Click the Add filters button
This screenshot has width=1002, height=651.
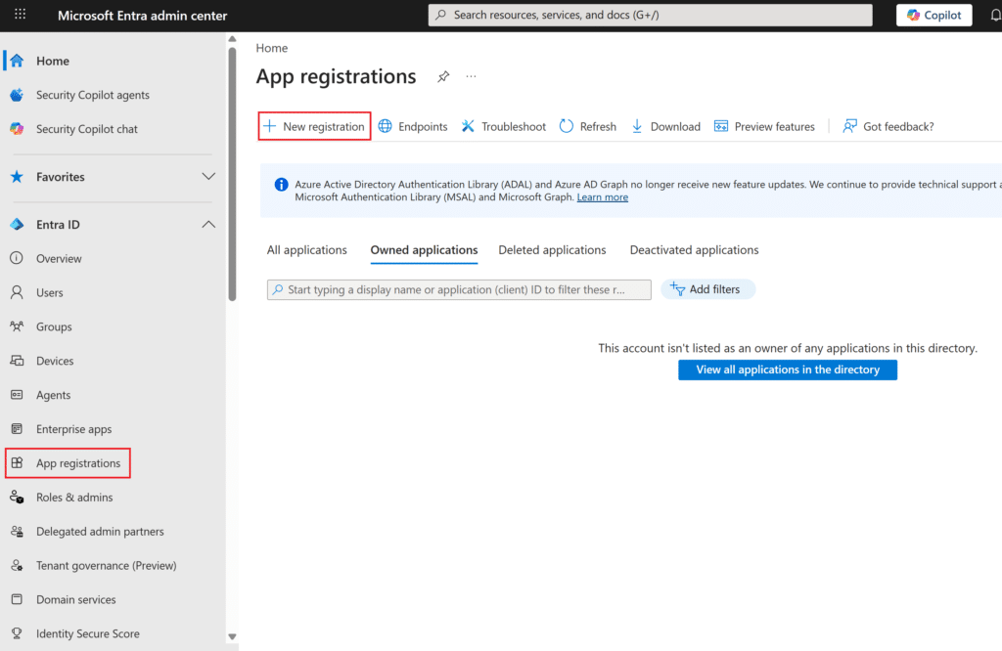point(708,289)
